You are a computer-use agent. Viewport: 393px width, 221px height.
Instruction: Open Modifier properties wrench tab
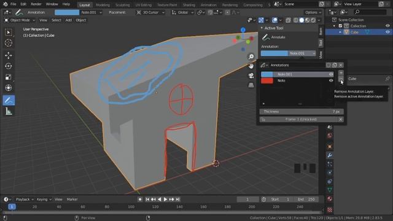click(330, 155)
